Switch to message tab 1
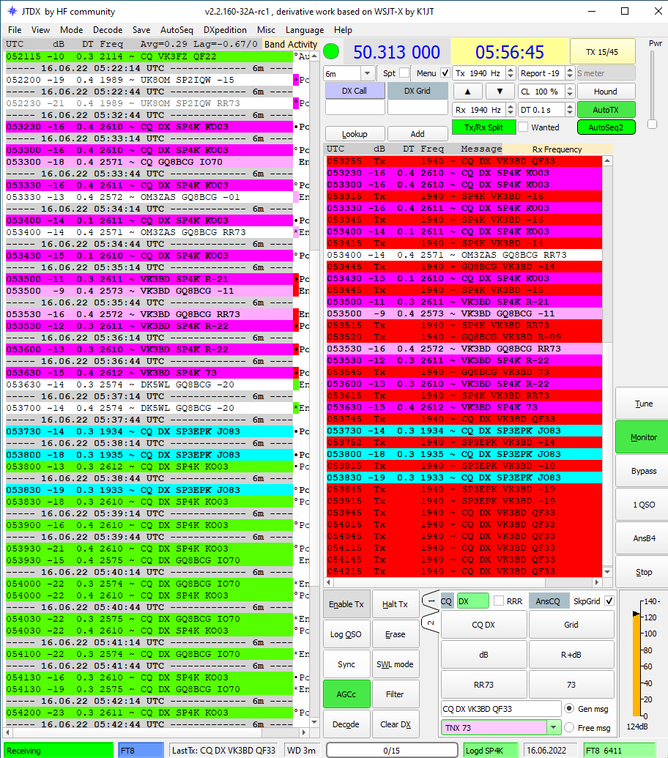This screenshot has width=668, height=758. tap(431, 601)
